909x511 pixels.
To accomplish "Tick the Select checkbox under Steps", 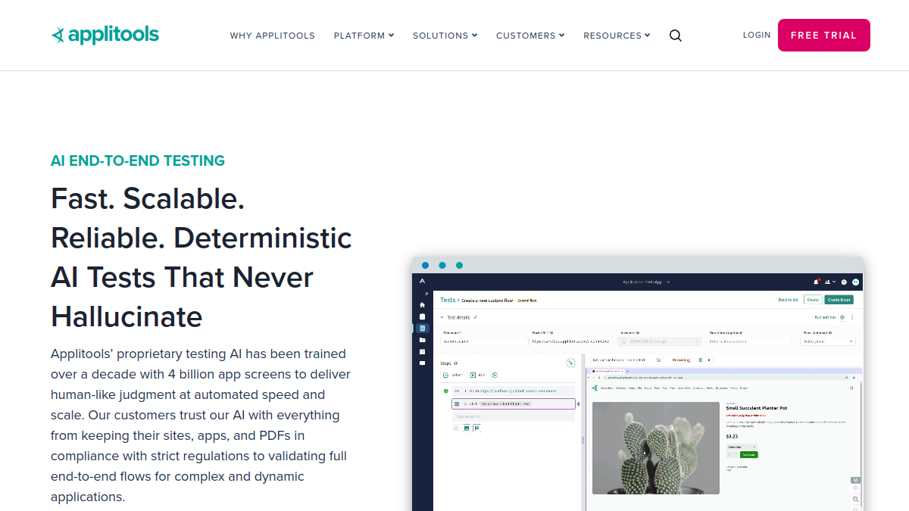I will (445, 375).
